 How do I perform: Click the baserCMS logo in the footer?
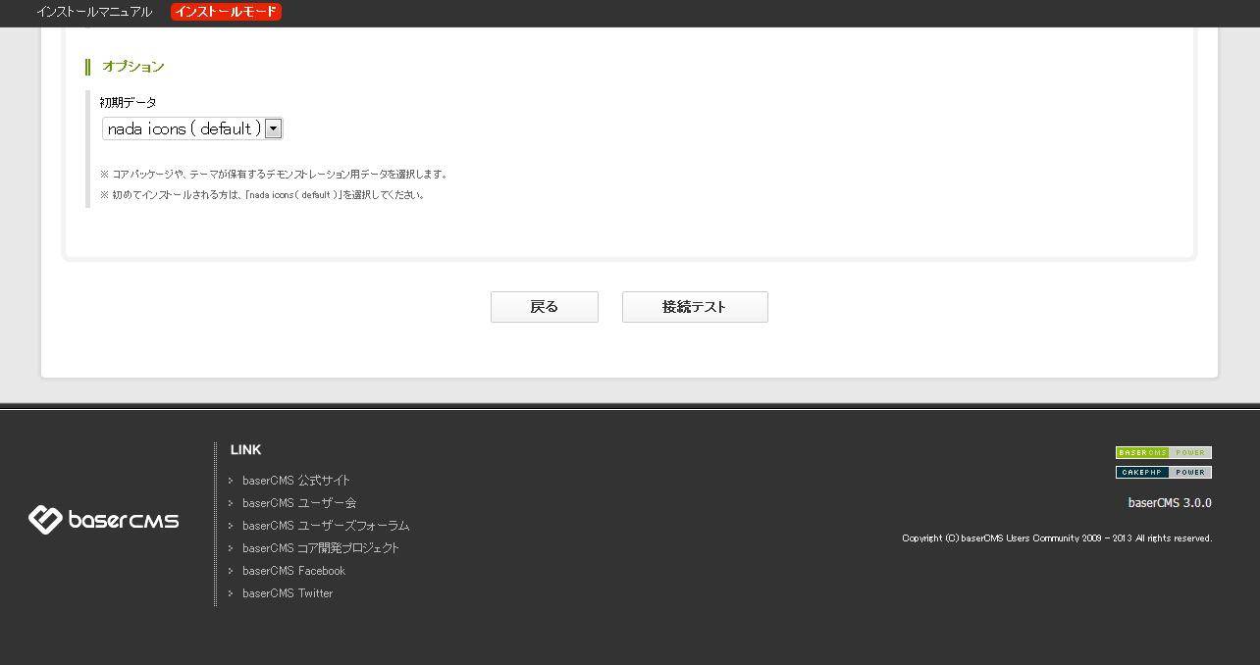click(x=103, y=519)
